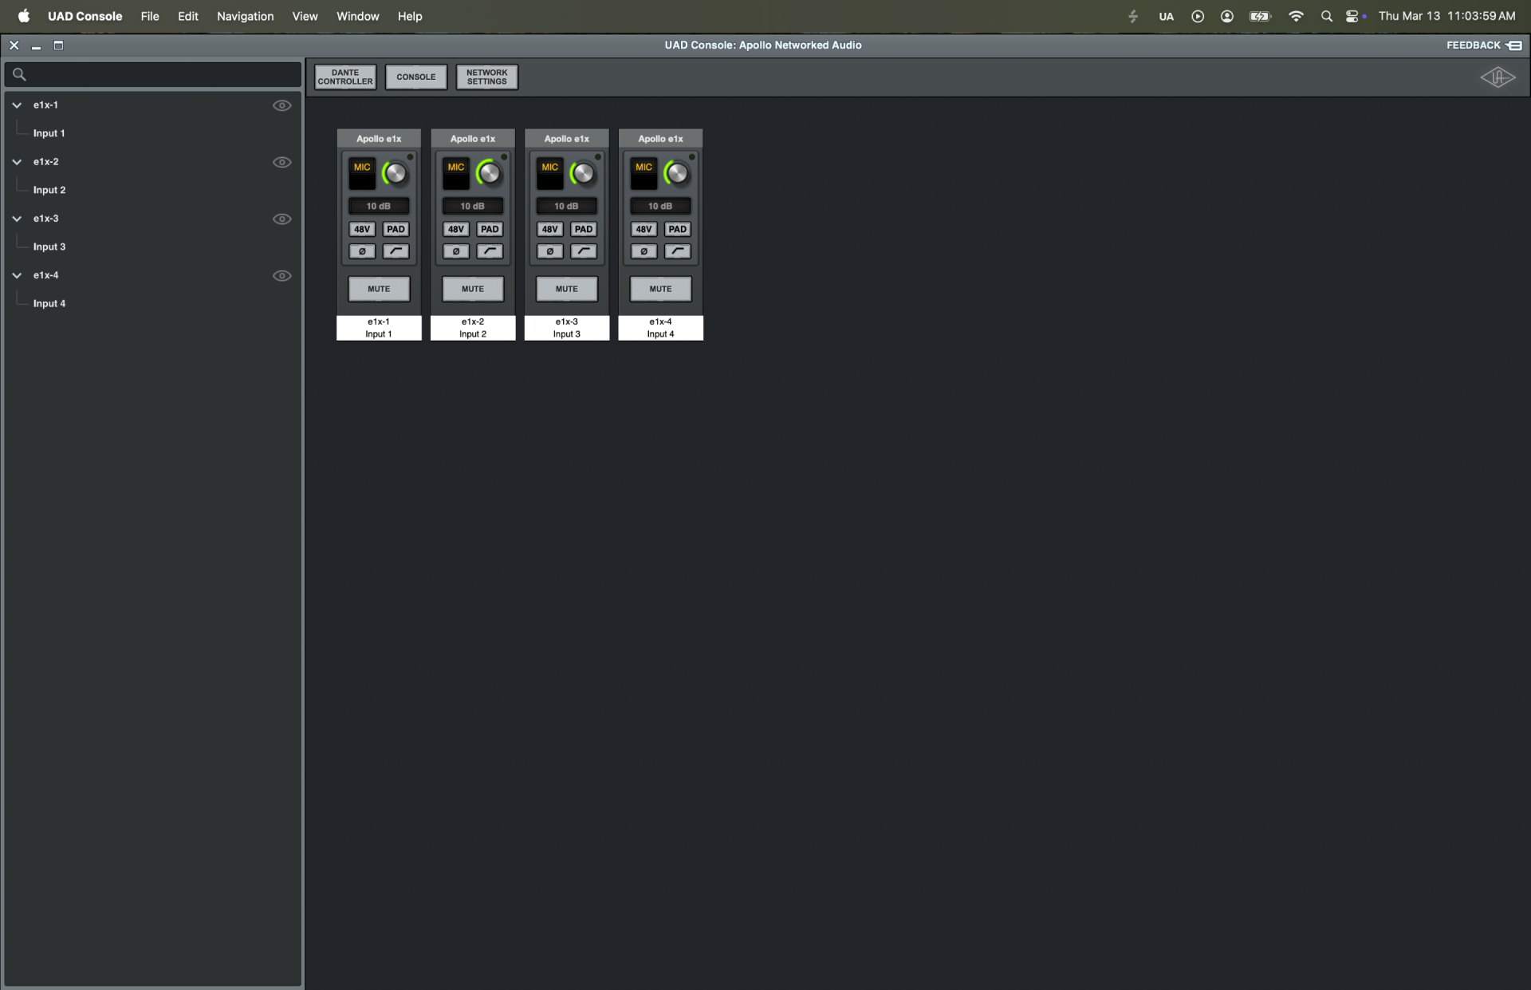Toggle visibility of e1x-3 device
This screenshot has height=990, width=1531.
click(x=281, y=219)
